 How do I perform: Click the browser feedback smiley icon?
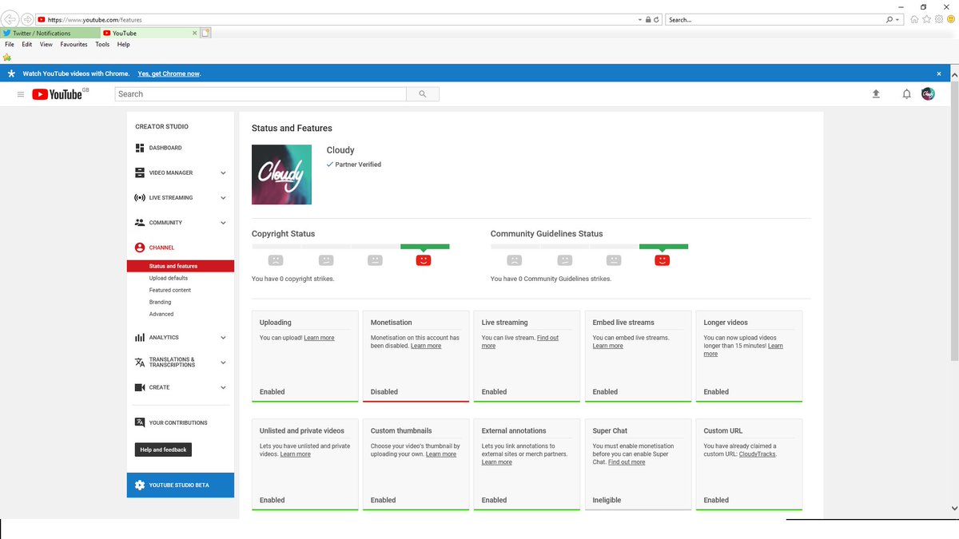click(x=951, y=19)
